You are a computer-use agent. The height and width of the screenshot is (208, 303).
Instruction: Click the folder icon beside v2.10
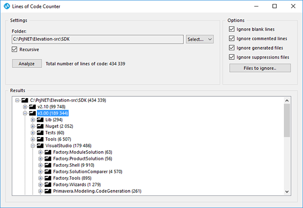pyautogui.click(x=32, y=107)
